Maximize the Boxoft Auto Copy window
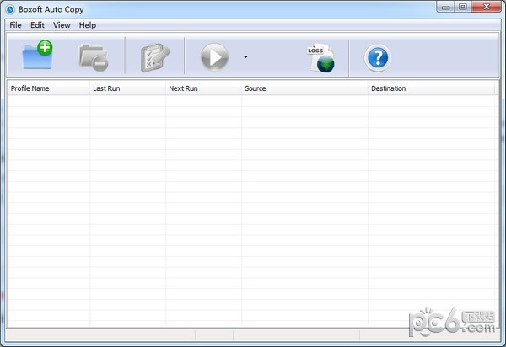506x347 pixels. (x=463, y=7)
